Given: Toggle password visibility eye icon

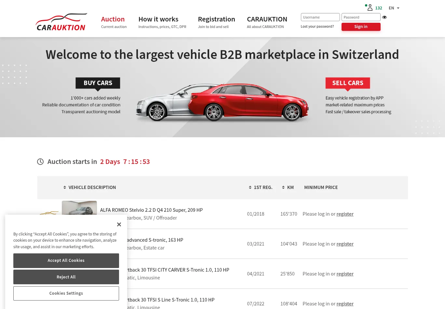Looking at the screenshot, I should tap(384, 17).
